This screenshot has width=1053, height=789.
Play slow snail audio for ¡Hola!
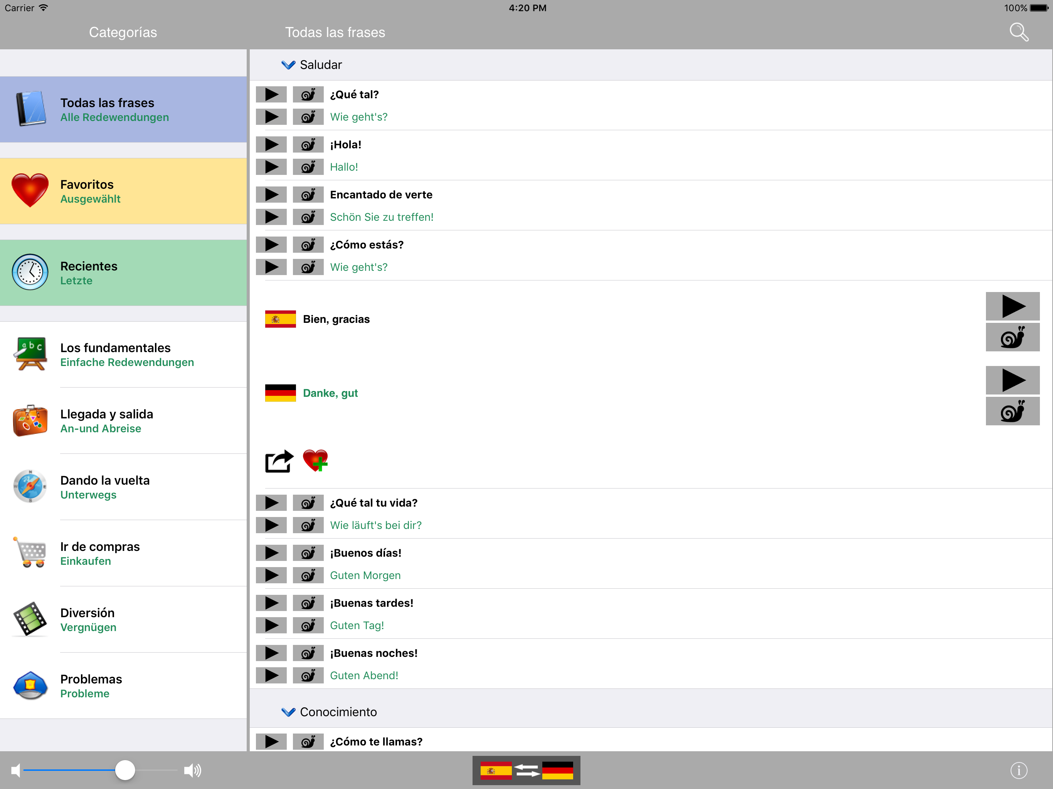tap(308, 145)
